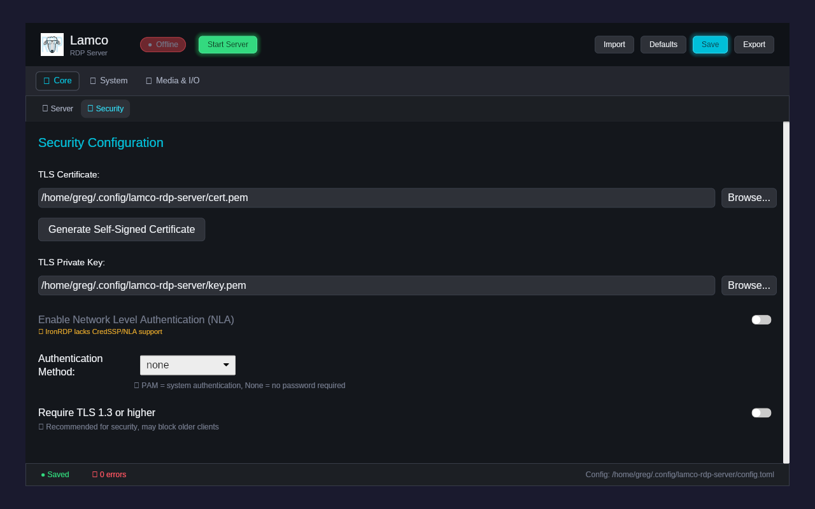Click the Lamco sheep logo icon

[52, 45]
